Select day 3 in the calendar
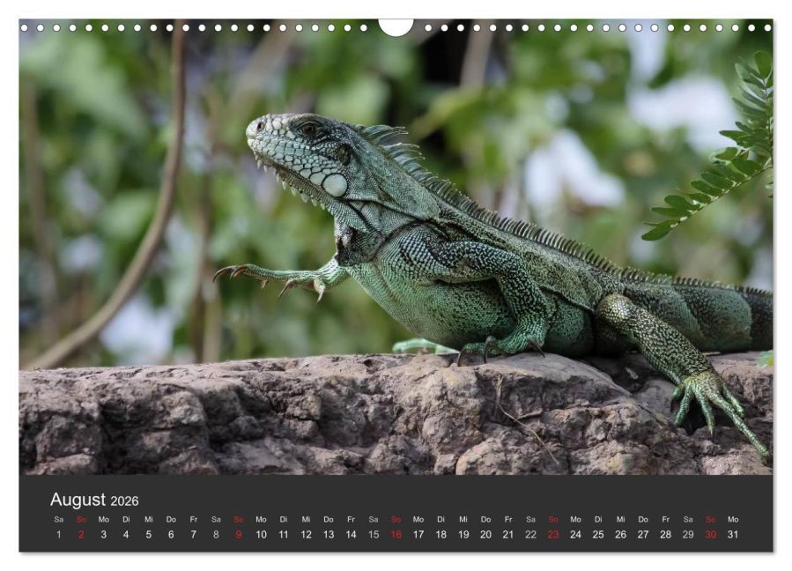This screenshot has height=571, width=792. pos(104,535)
